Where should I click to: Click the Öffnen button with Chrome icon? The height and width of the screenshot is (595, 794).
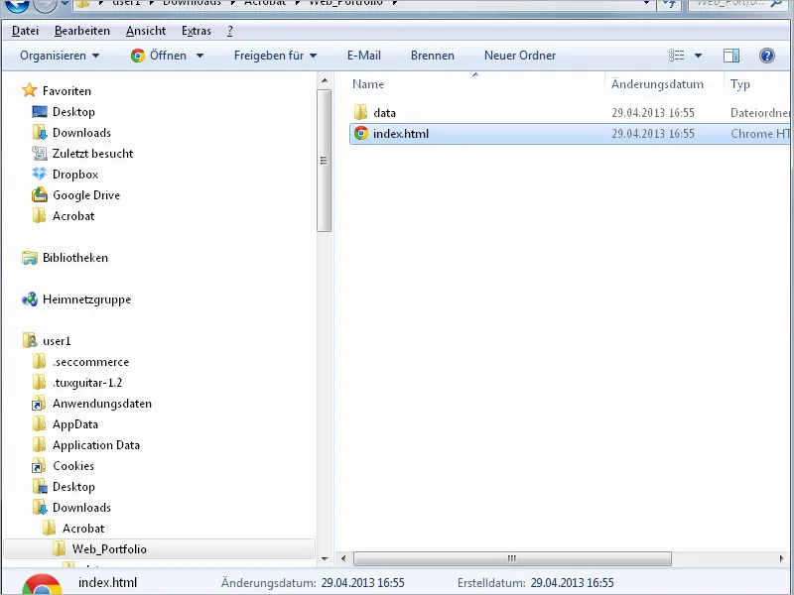[x=159, y=56]
